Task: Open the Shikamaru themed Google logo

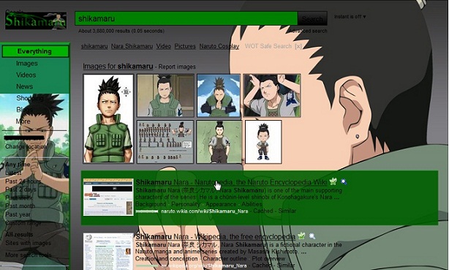Action: pyautogui.click(x=36, y=20)
